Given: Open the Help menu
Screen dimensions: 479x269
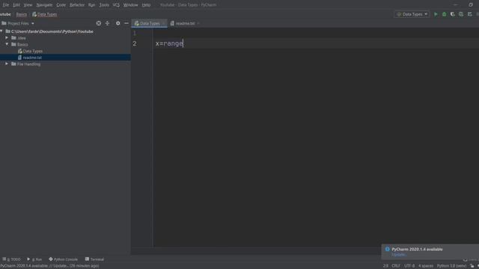Looking at the screenshot, I should tap(146, 5).
